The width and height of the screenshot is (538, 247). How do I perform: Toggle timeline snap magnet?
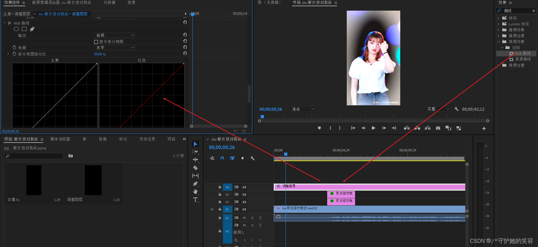(222, 158)
